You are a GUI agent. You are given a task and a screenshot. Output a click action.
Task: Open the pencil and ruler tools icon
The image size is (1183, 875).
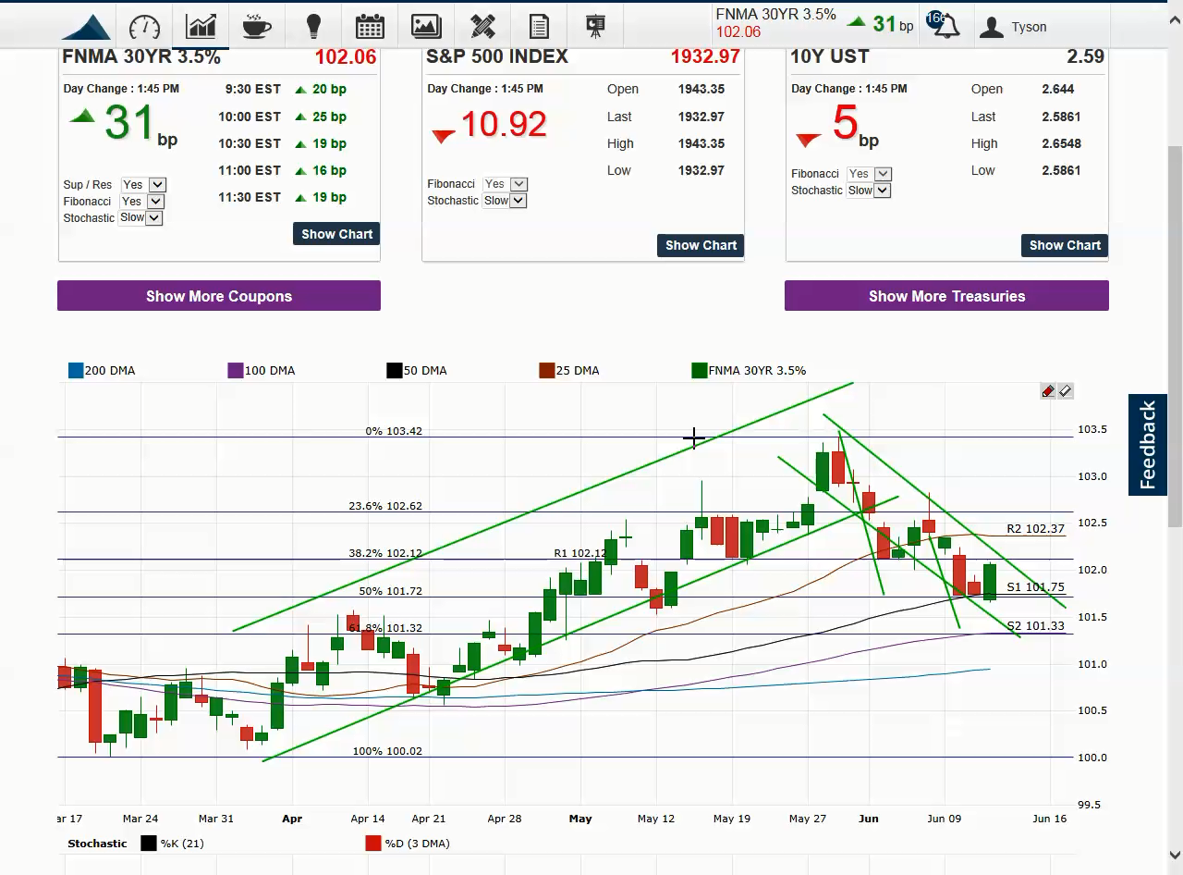(482, 26)
